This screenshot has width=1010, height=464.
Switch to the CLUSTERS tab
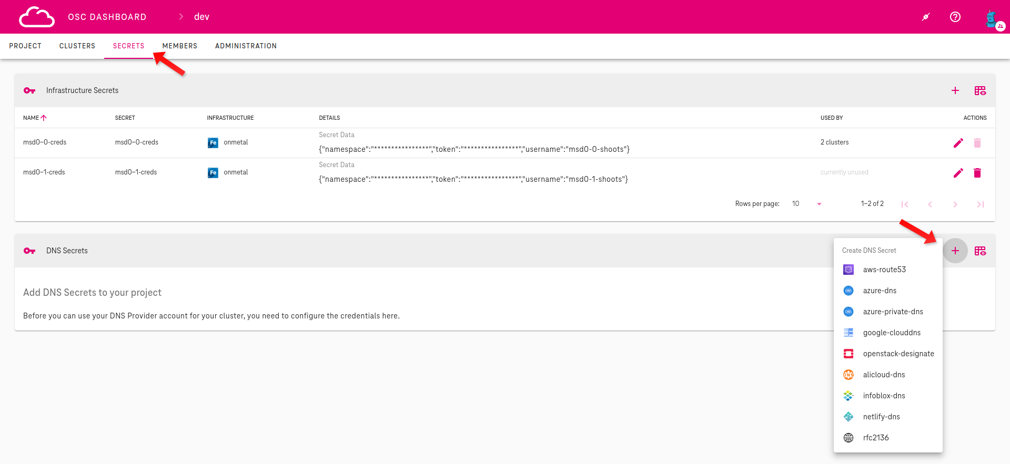point(77,46)
